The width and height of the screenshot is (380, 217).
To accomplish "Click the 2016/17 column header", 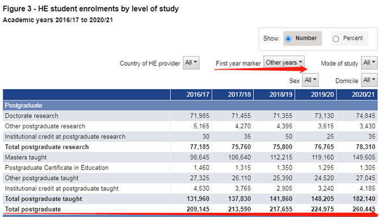I will tap(191, 95).
